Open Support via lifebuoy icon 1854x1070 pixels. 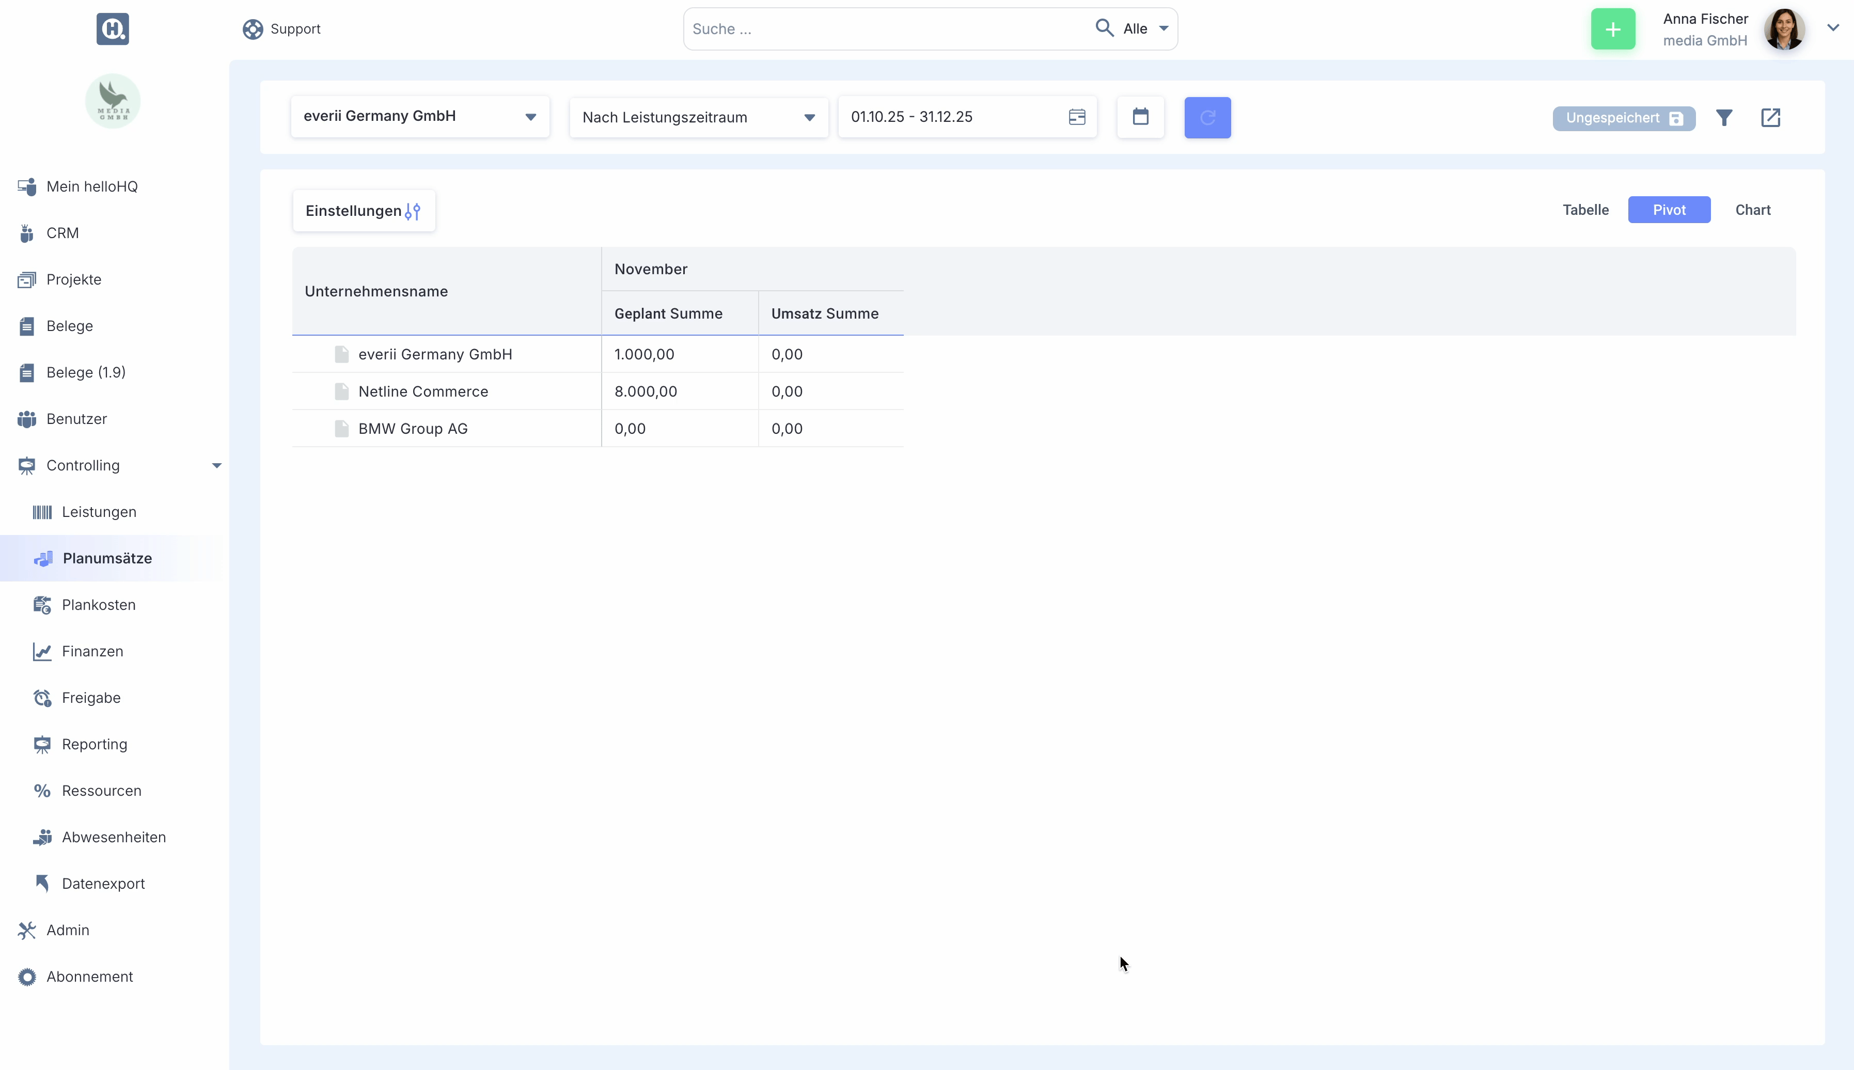[x=253, y=29]
